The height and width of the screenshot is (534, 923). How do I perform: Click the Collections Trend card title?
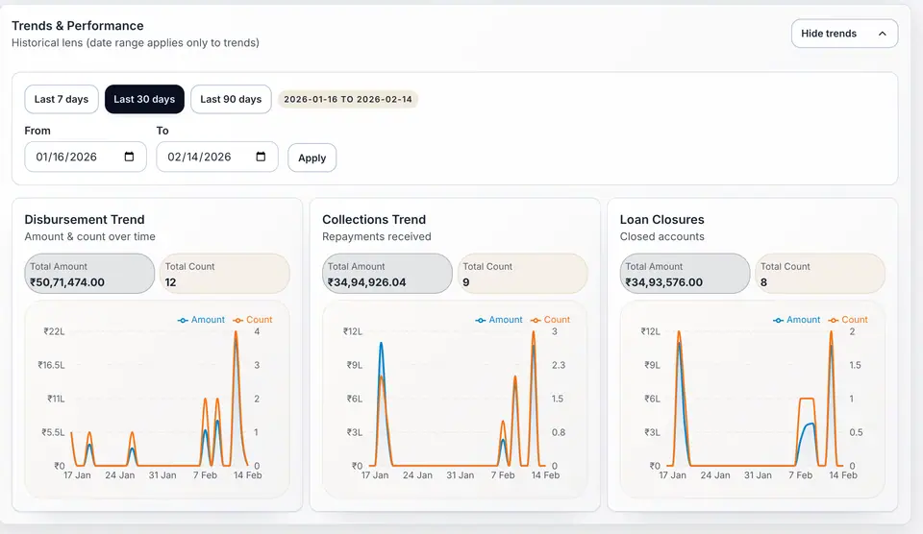coord(374,219)
